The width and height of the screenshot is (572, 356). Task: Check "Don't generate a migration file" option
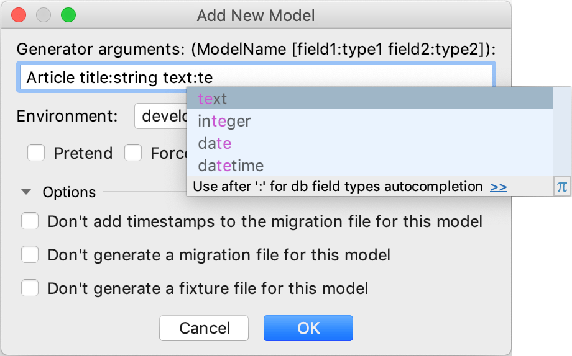(30, 255)
